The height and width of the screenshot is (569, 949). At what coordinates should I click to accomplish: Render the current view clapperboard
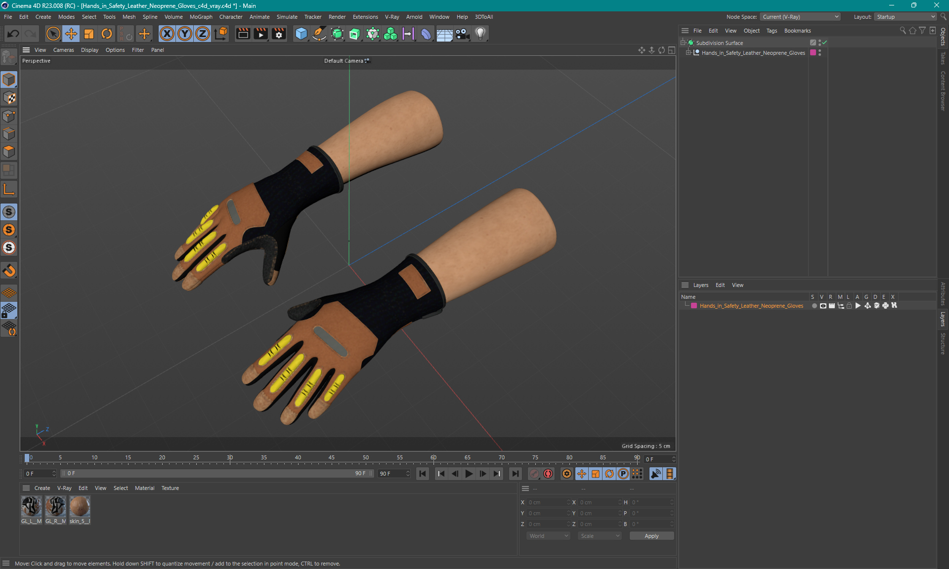(x=243, y=34)
